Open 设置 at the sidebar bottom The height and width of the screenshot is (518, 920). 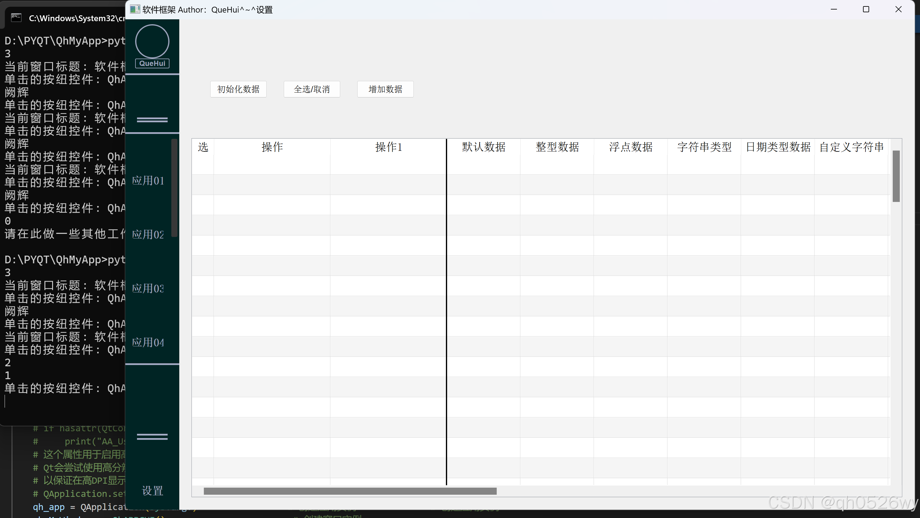click(x=153, y=490)
